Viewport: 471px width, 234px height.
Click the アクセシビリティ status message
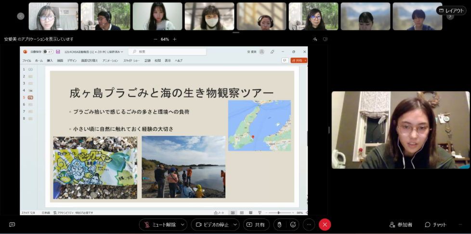point(73,213)
